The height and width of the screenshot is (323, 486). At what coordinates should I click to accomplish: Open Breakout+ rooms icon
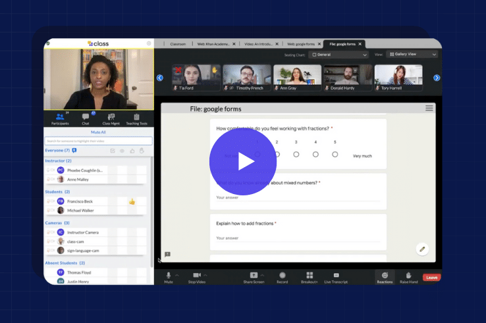point(310,275)
